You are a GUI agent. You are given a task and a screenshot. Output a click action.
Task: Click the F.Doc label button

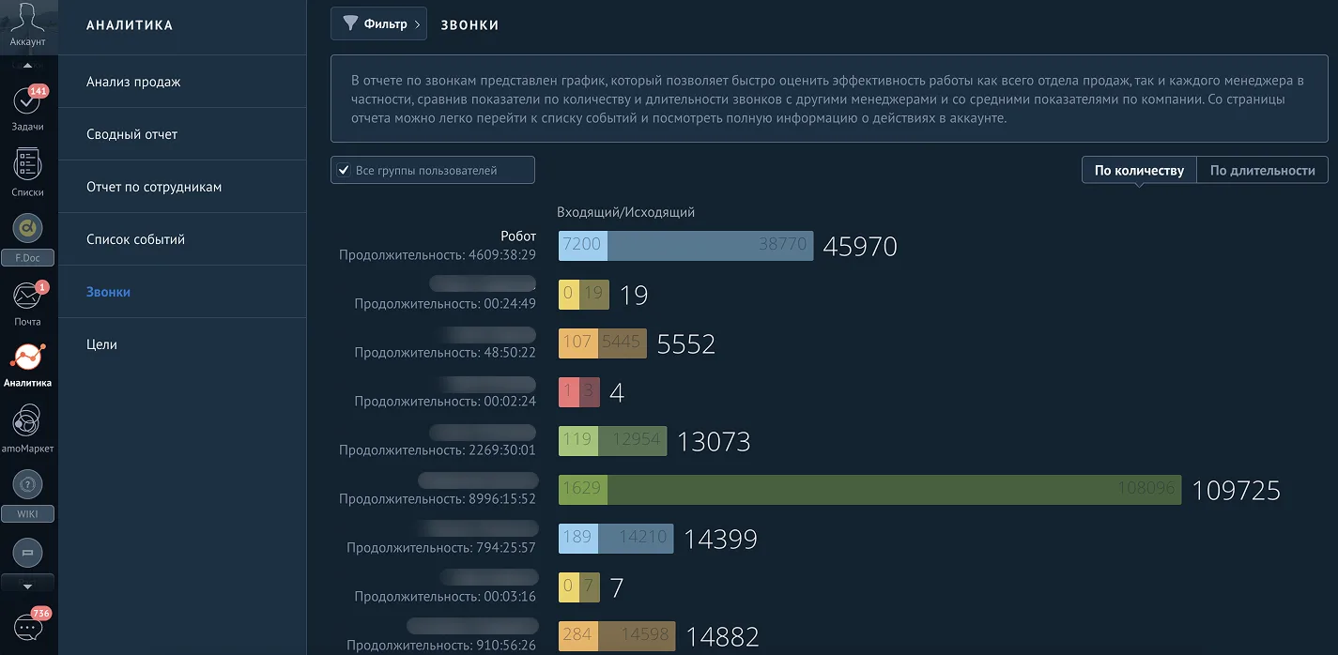coord(28,257)
